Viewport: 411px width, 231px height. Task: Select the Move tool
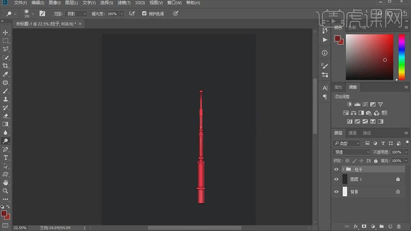[x=5, y=32]
